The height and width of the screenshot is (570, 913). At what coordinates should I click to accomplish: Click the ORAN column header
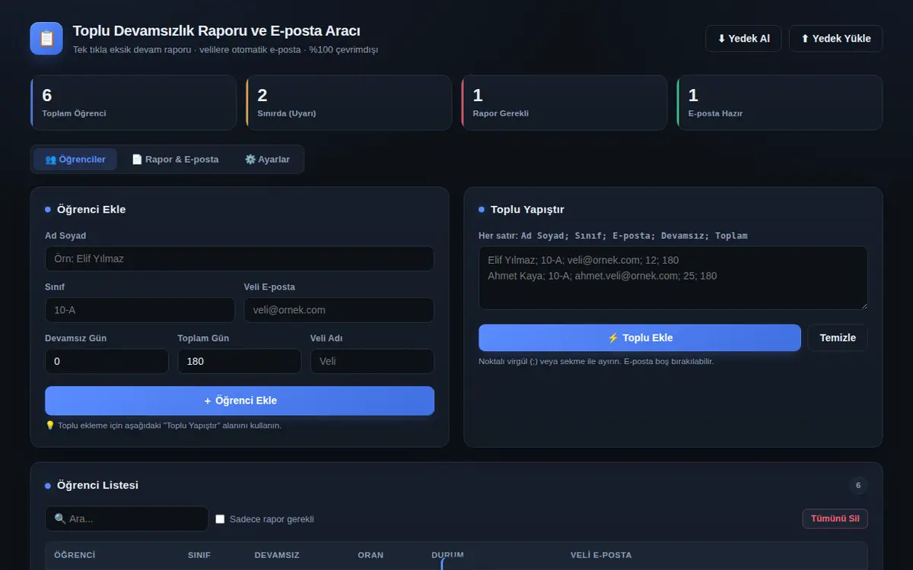[x=371, y=556]
